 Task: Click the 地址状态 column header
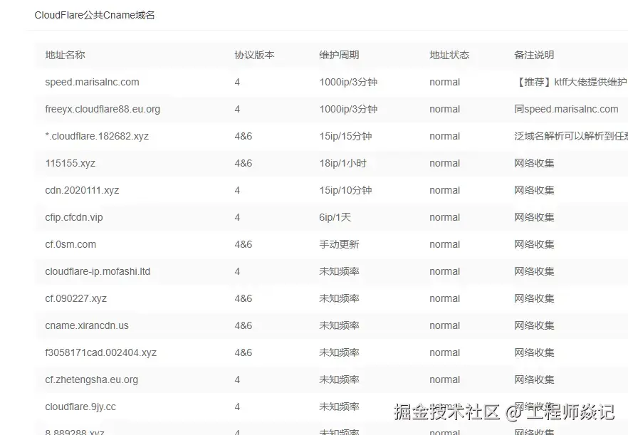(x=449, y=55)
